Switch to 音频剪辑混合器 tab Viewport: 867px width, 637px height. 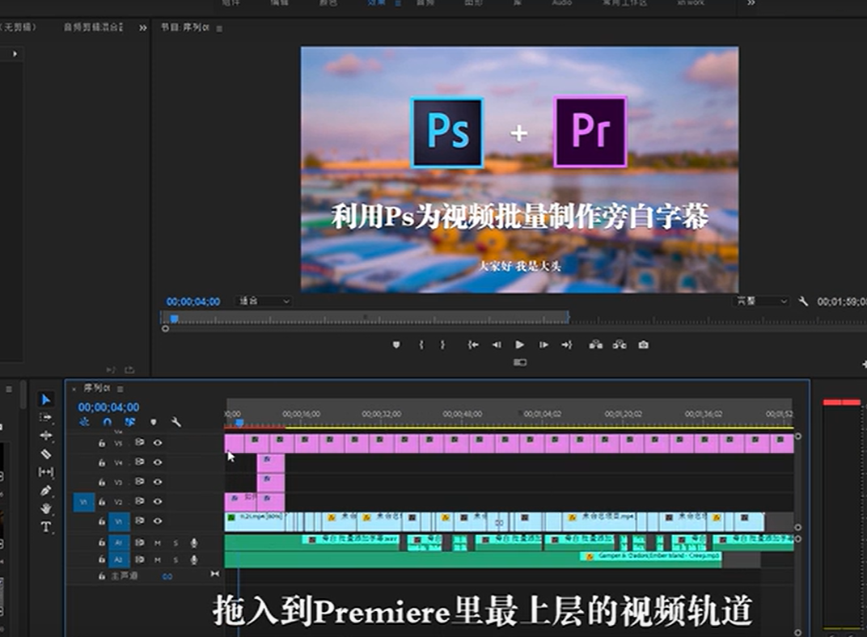93,27
